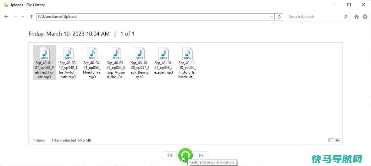The height and width of the screenshot is (166, 371).
Task: Open the recent locations chevron
Action: 23,17
